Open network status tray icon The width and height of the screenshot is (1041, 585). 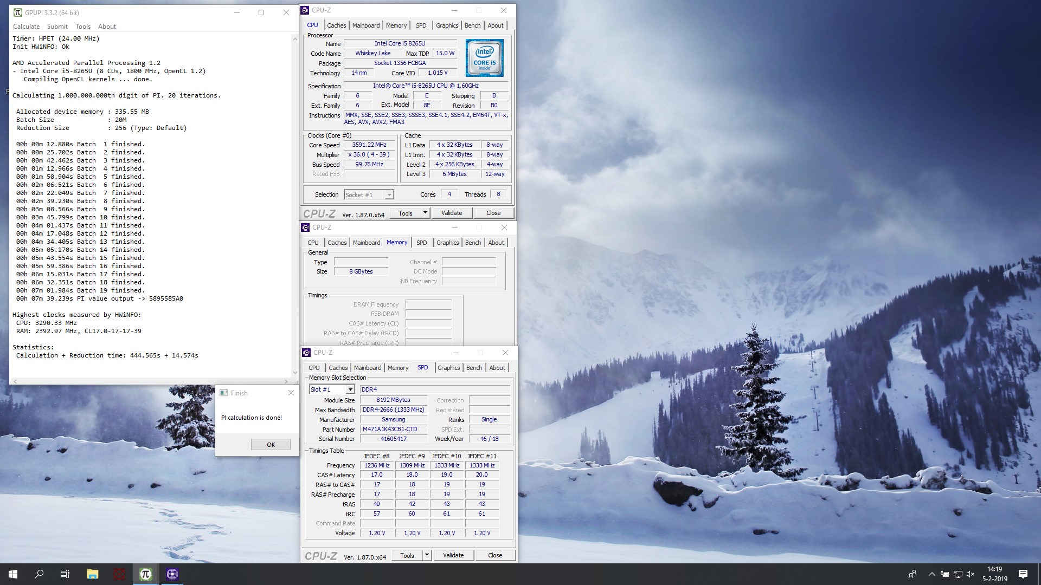pyautogui.click(x=958, y=574)
